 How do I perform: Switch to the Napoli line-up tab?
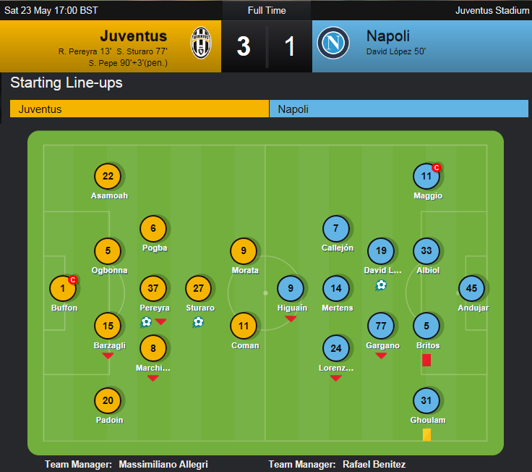(x=399, y=109)
